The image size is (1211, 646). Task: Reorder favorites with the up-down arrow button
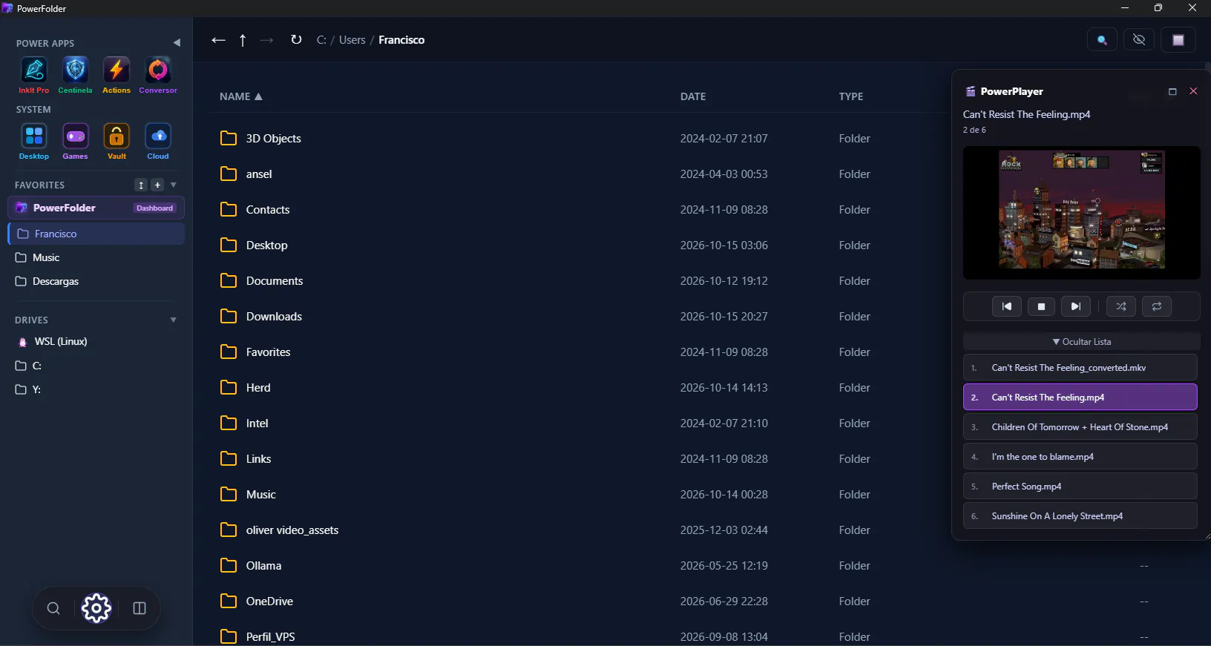click(141, 185)
